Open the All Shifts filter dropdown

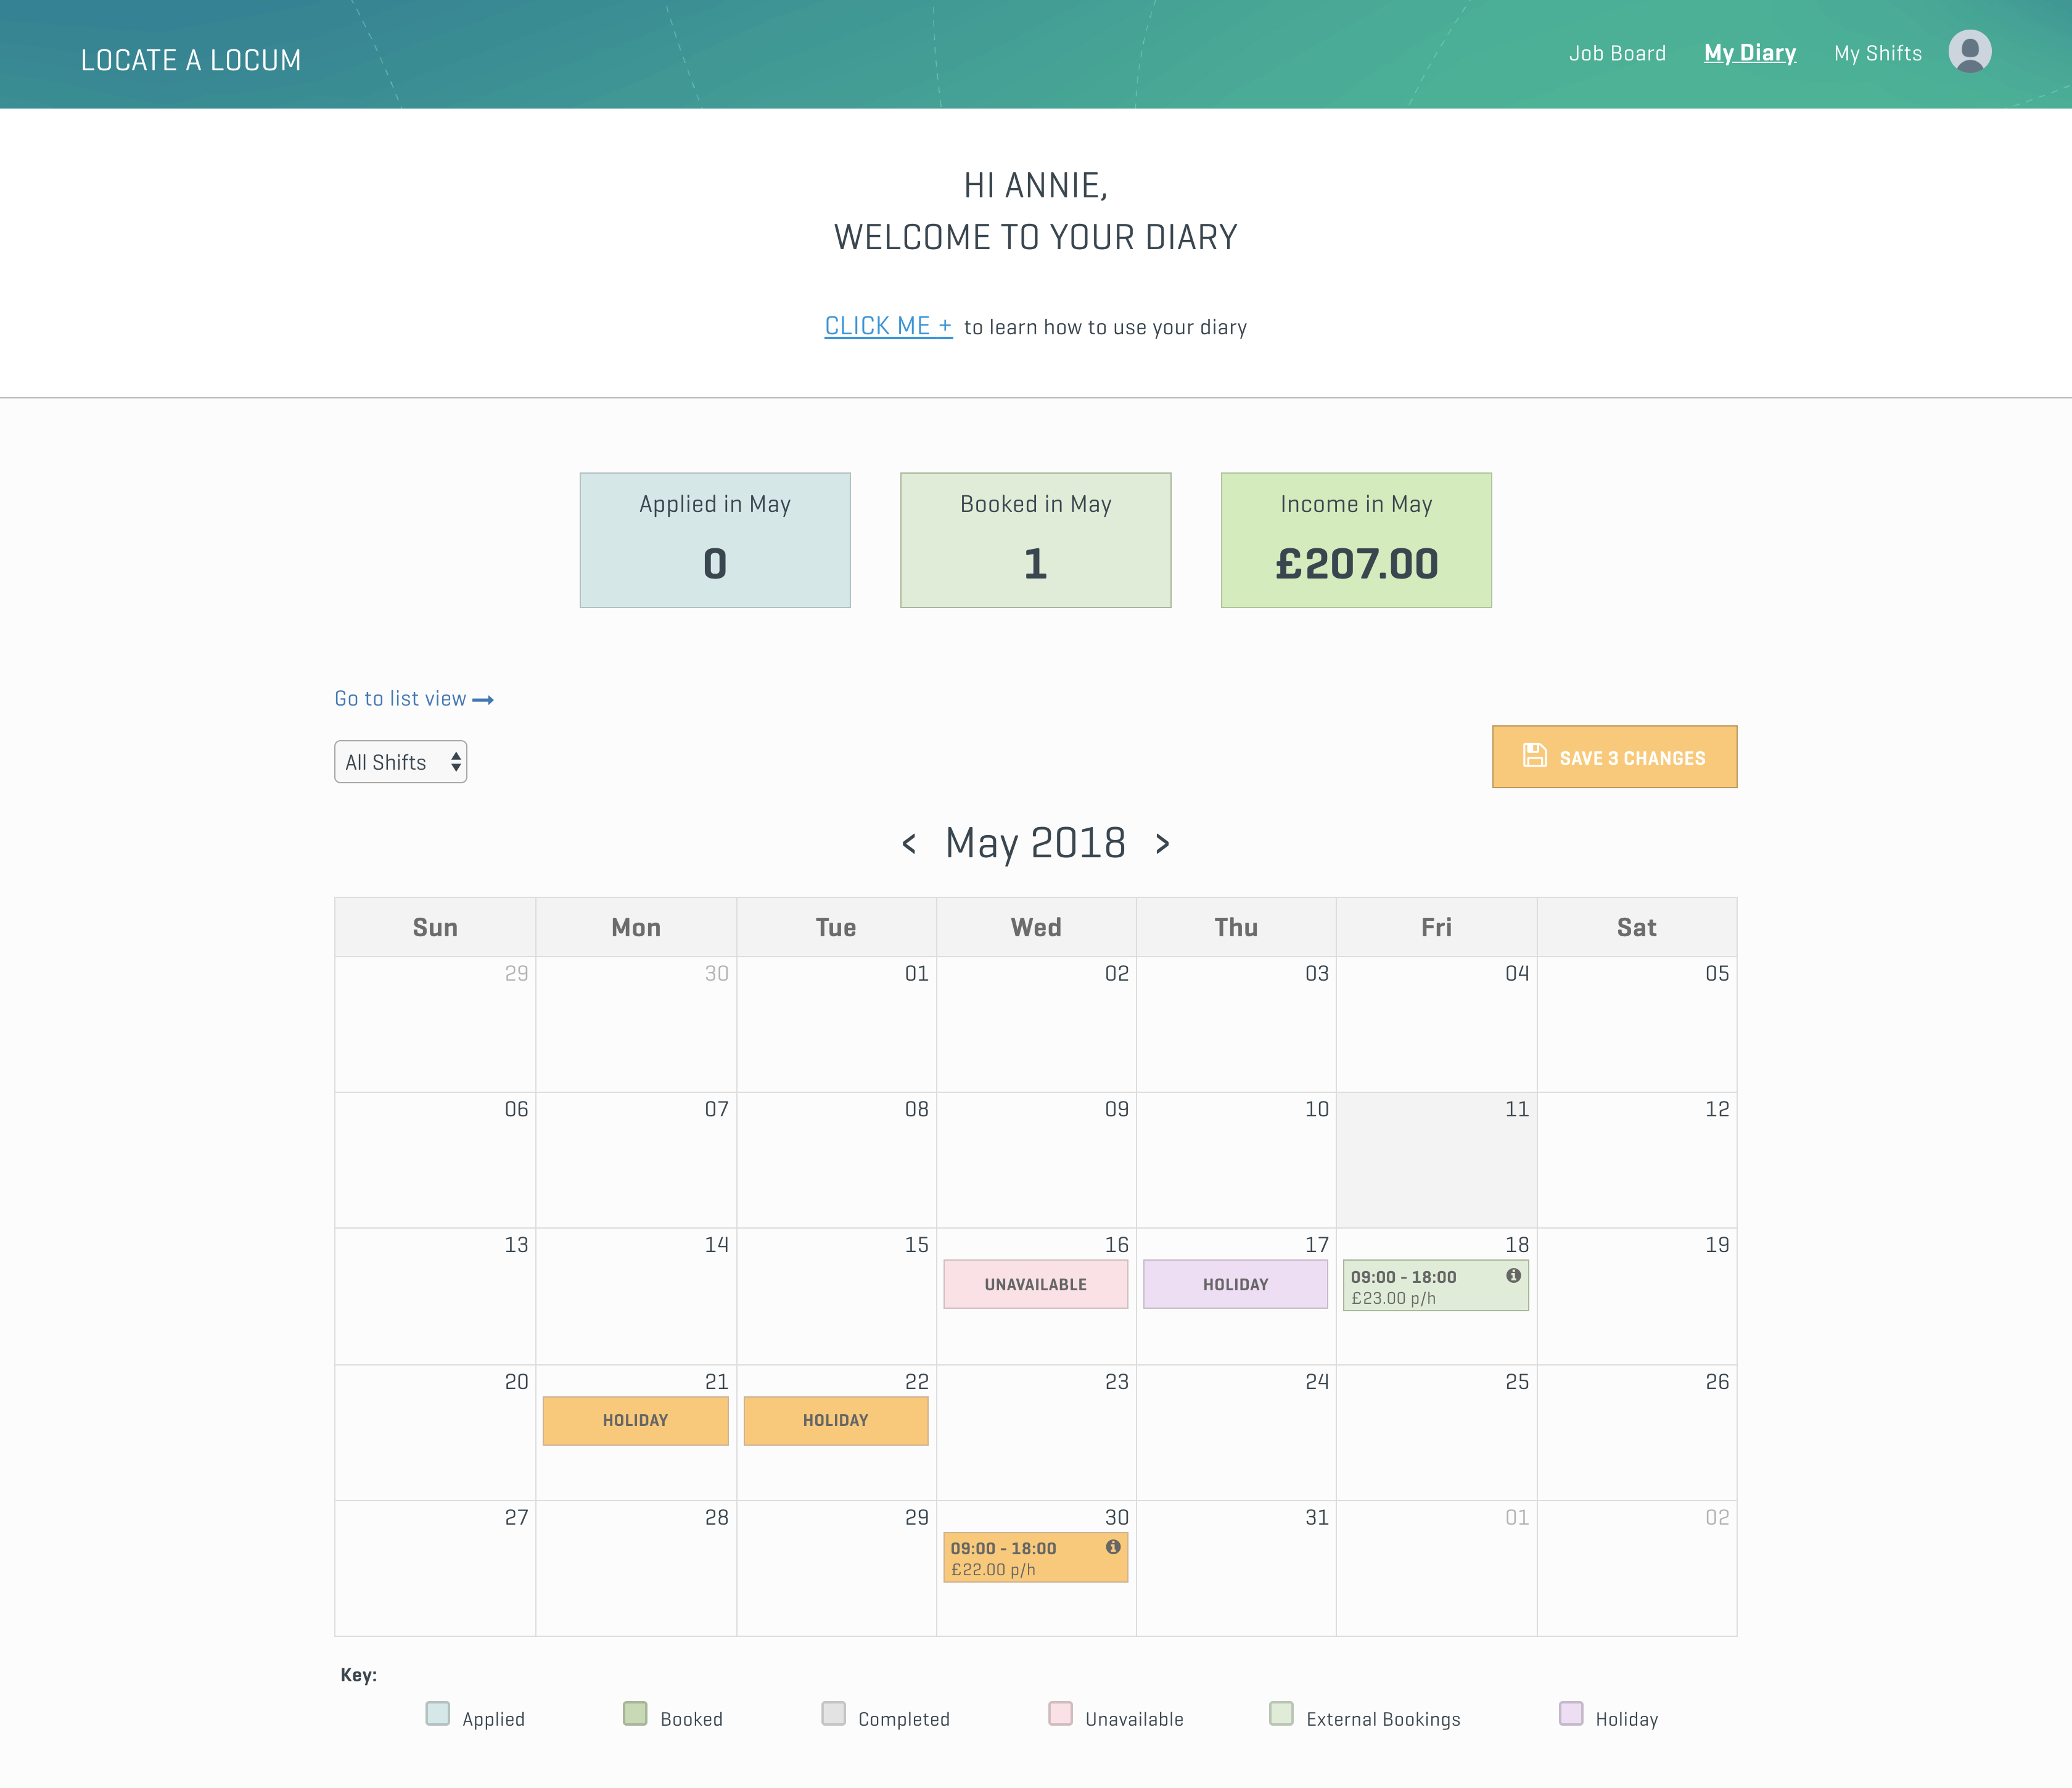400,762
